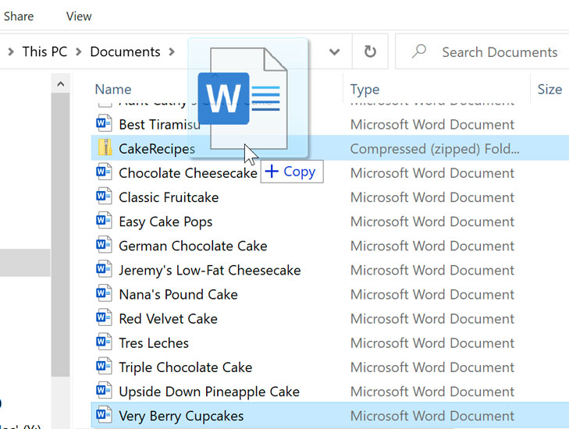Expand the chevron after This PC
Viewport: 569px width, 429px height.
[x=78, y=51]
